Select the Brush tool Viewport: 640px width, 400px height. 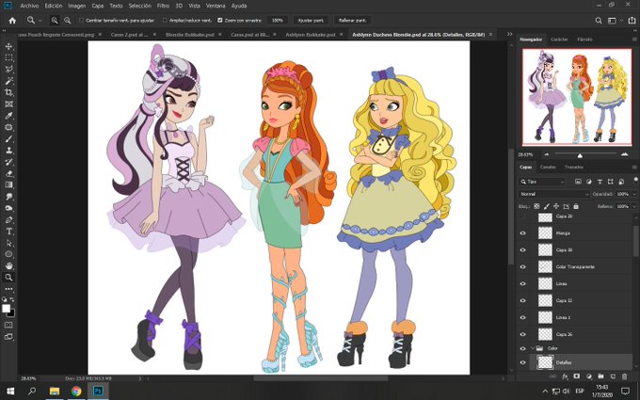[8, 138]
